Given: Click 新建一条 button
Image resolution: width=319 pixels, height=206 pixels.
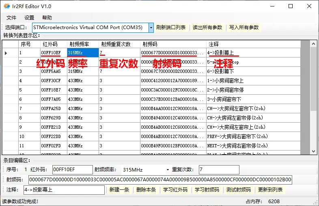Looking at the screenshot, I should click(119, 190).
